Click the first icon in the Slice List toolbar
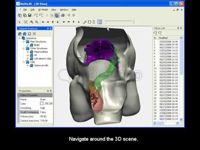Screen dimensions: 200x150 click(x=155, y=33)
